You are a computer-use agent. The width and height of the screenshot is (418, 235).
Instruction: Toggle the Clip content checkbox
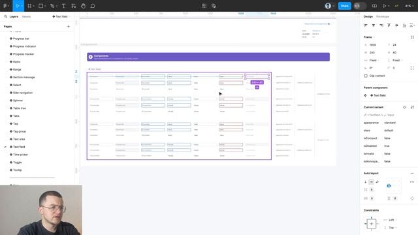[x=366, y=76]
